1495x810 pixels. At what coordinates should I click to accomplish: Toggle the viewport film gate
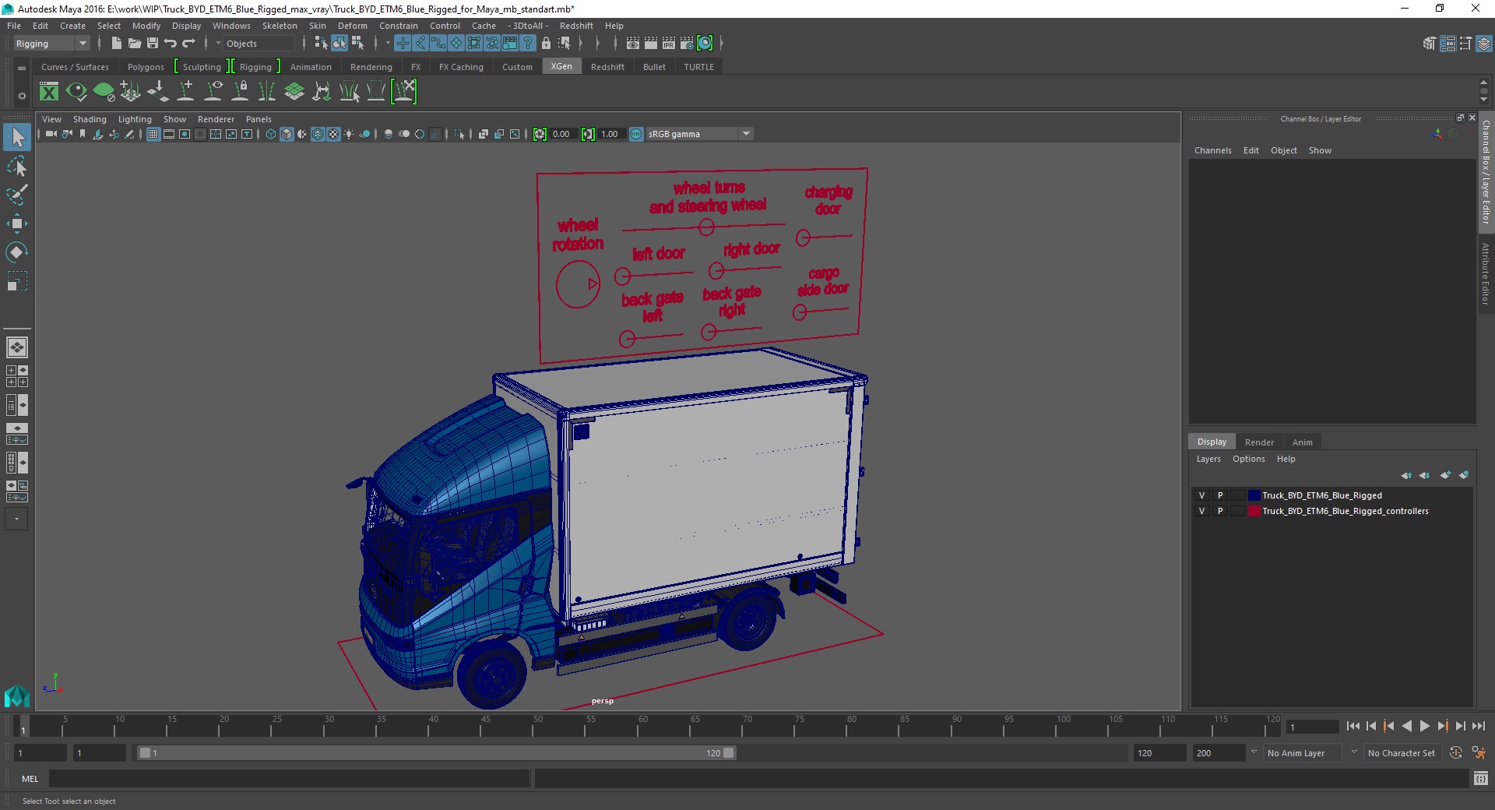point(169,134)
